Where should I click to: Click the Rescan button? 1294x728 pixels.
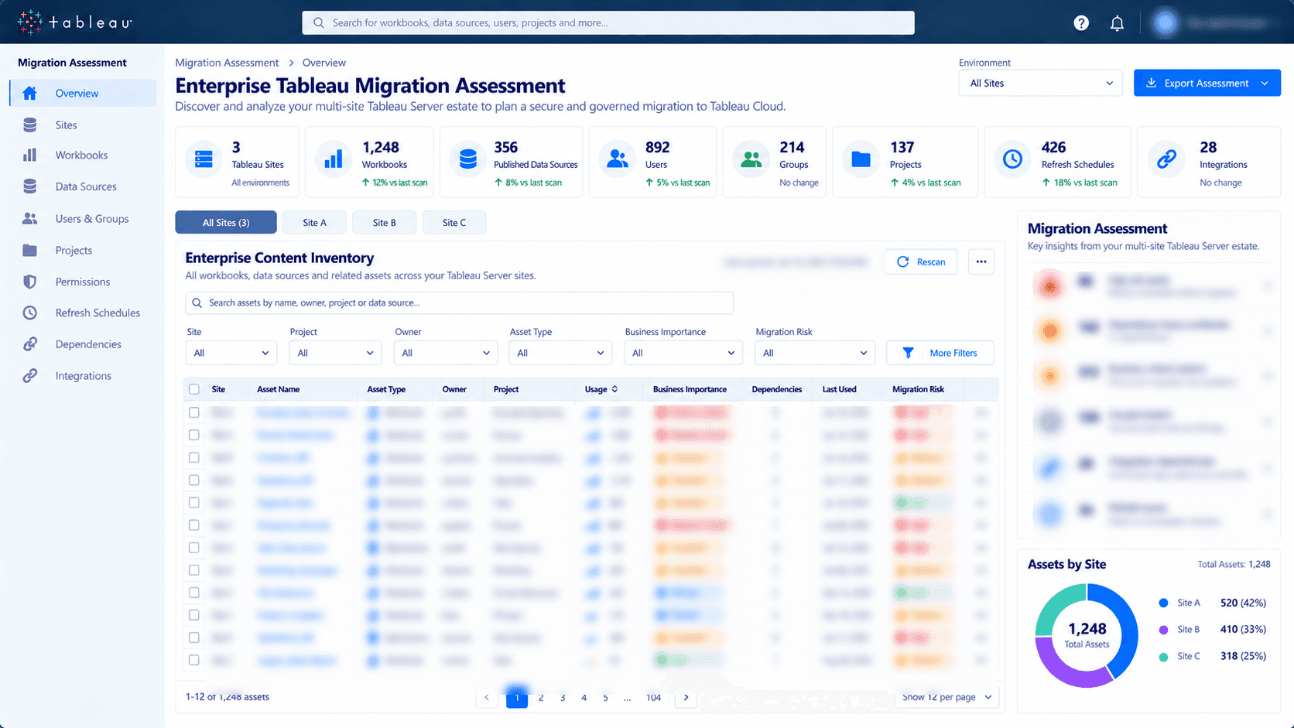(x=921, y=261)
